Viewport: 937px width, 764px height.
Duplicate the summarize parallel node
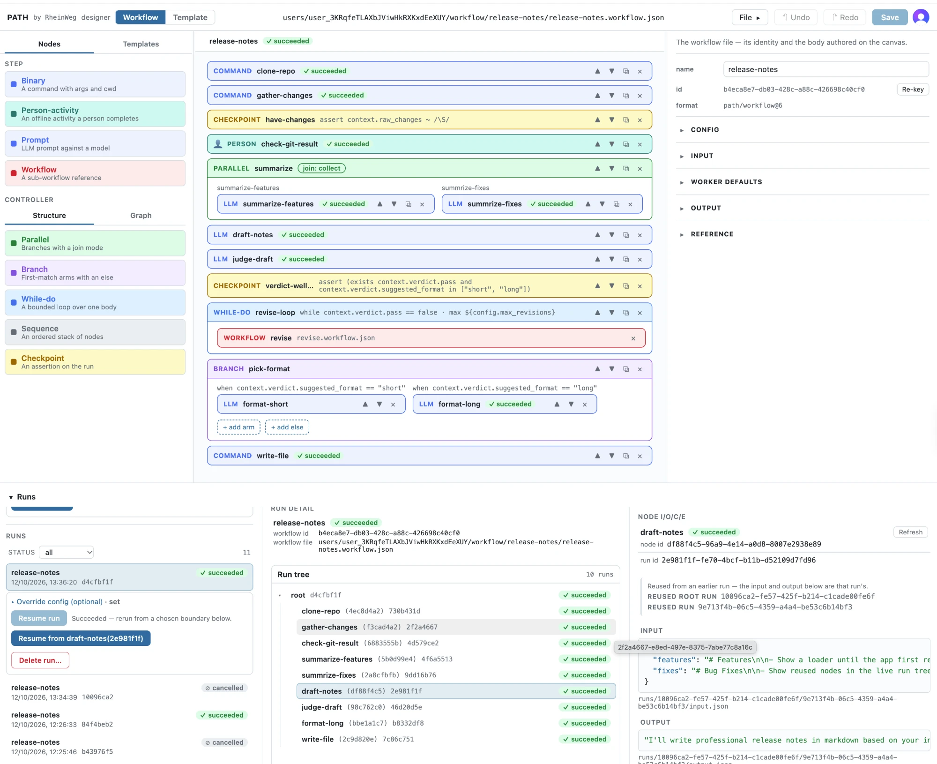tap(626, 169)
